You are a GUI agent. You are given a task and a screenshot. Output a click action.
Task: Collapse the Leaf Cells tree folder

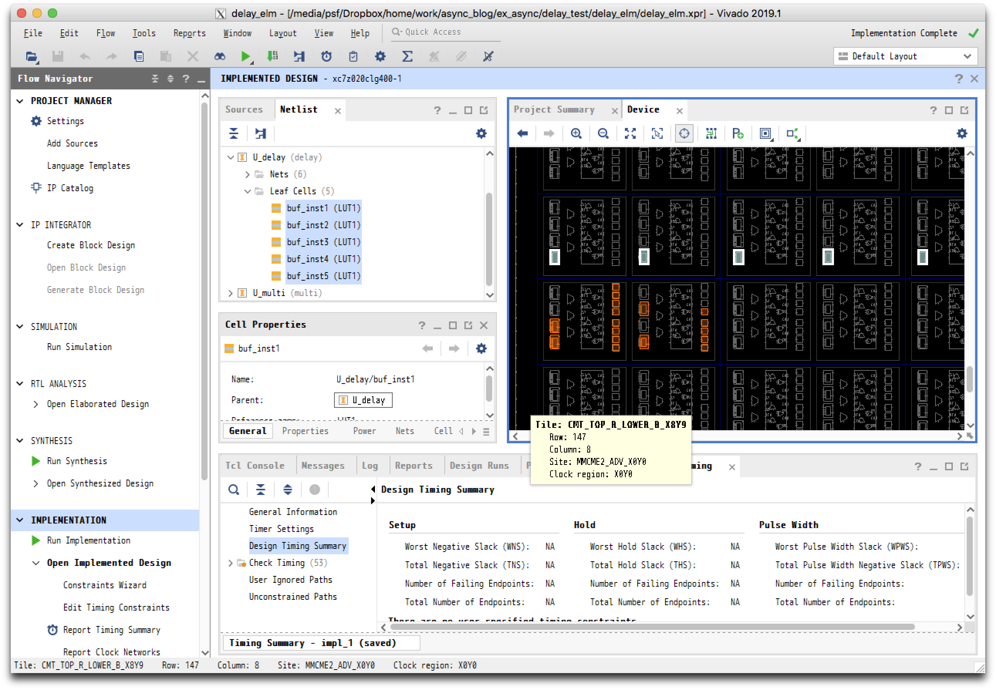point(248,191)
